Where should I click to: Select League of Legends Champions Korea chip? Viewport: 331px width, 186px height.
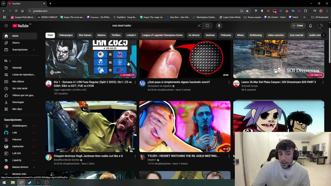click(162, 35)
